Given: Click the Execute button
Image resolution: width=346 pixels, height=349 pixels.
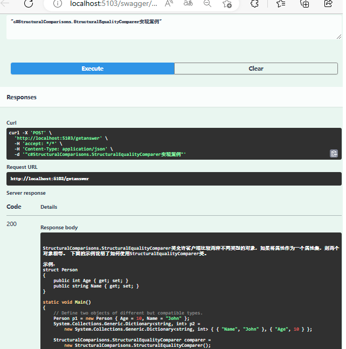Looking at the screenshot, I should click(x=93, y=69).
